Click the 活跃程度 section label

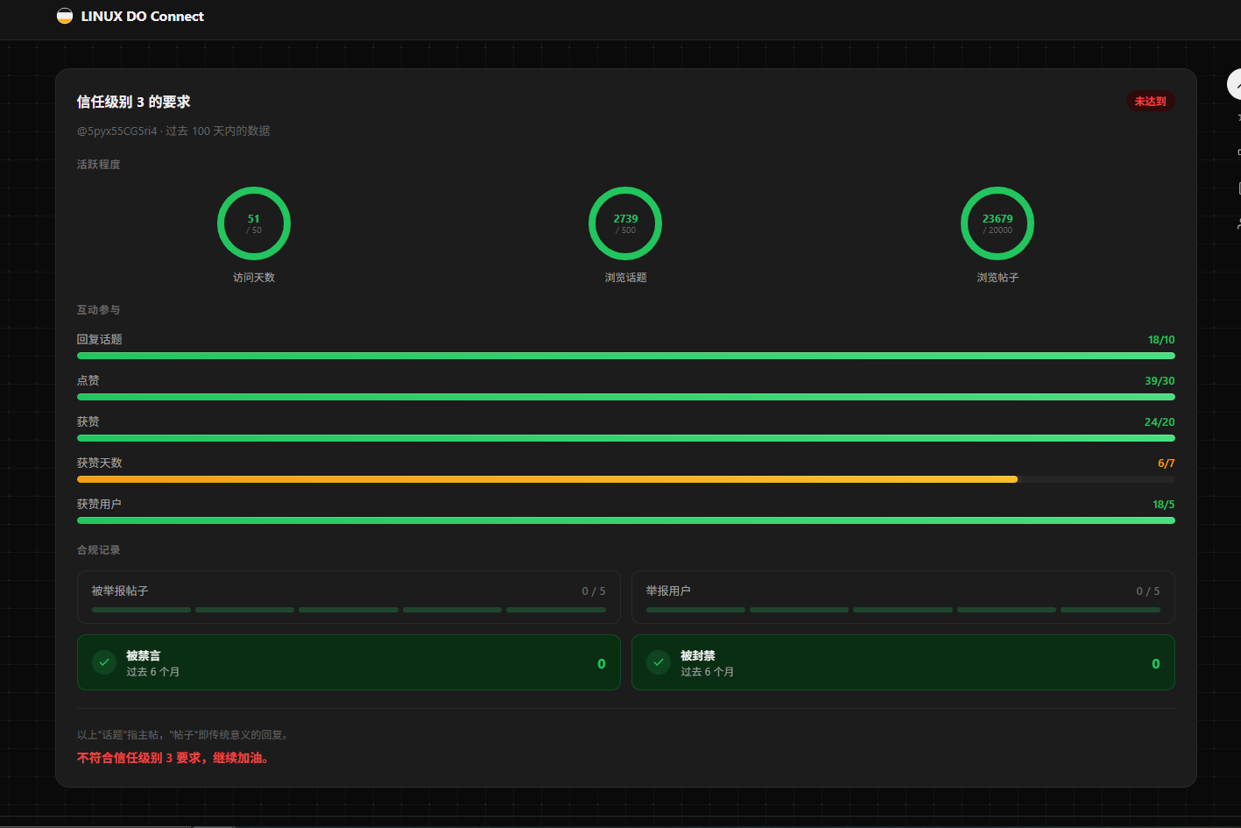(x=99, y=165)
